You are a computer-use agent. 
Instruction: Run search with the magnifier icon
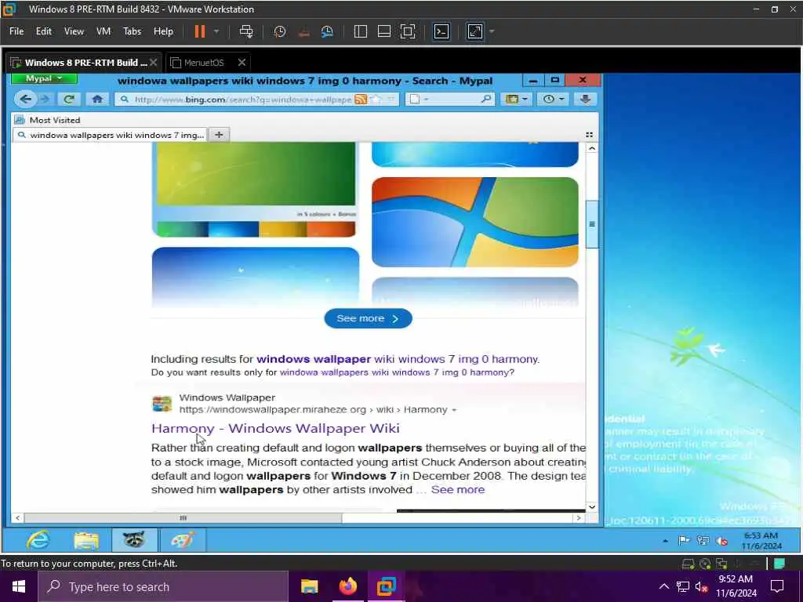[486, 100]
